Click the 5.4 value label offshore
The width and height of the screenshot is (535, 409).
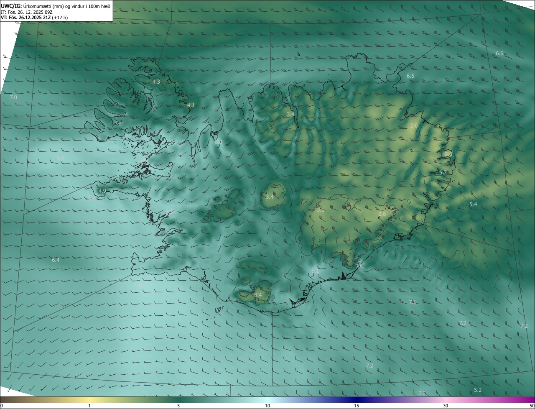pyautogui.click(x=473, y=204)
